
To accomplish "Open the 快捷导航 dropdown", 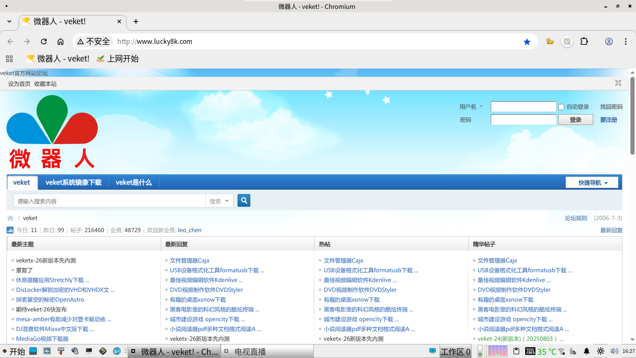I will point(592,183).
